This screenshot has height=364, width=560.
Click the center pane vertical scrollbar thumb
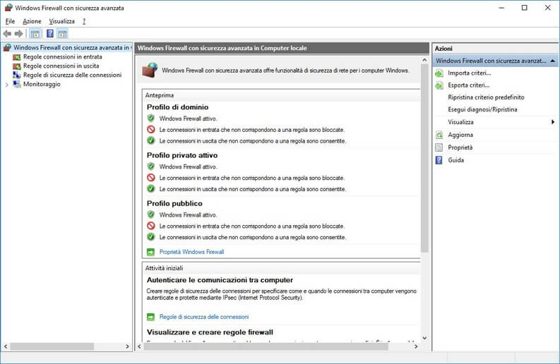click(424, 159)
